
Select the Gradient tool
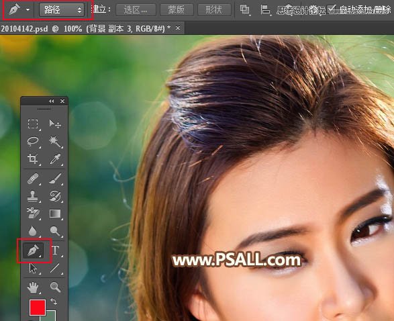click(x=55, y=214)
